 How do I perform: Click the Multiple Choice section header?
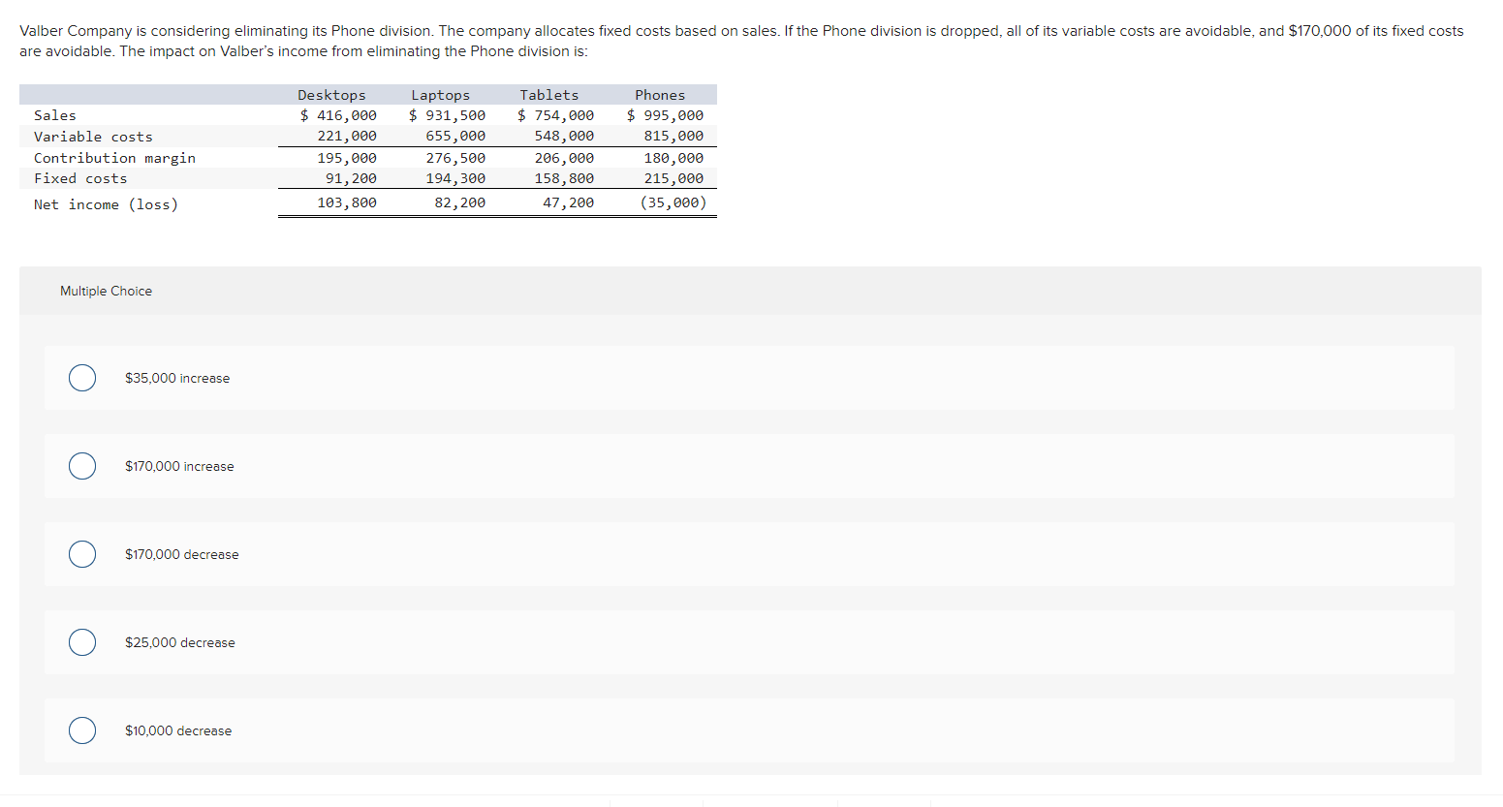point(106,290)
